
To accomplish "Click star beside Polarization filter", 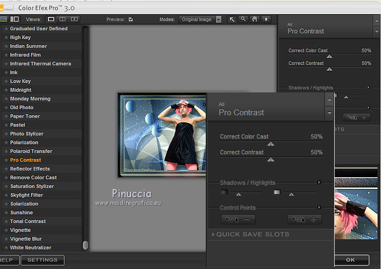I will (6, 142).
